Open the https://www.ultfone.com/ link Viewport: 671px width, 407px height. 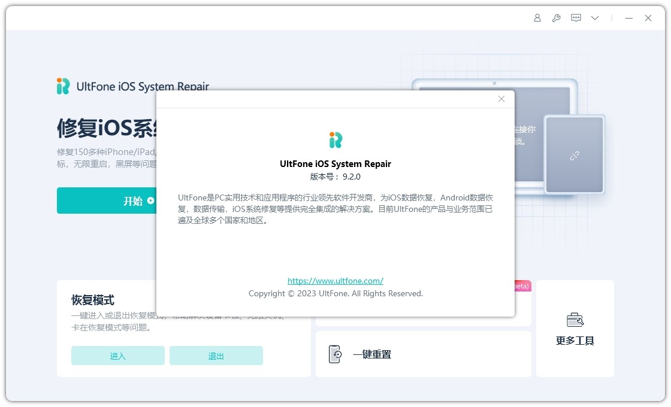(x=335, y=281)
